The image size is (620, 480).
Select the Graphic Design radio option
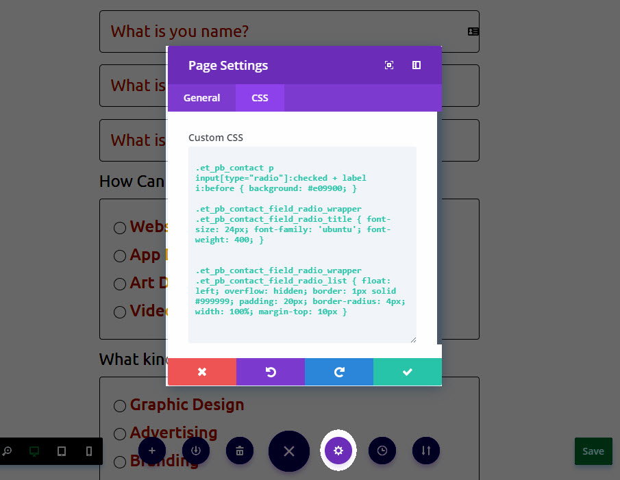(x=120, y=406)
